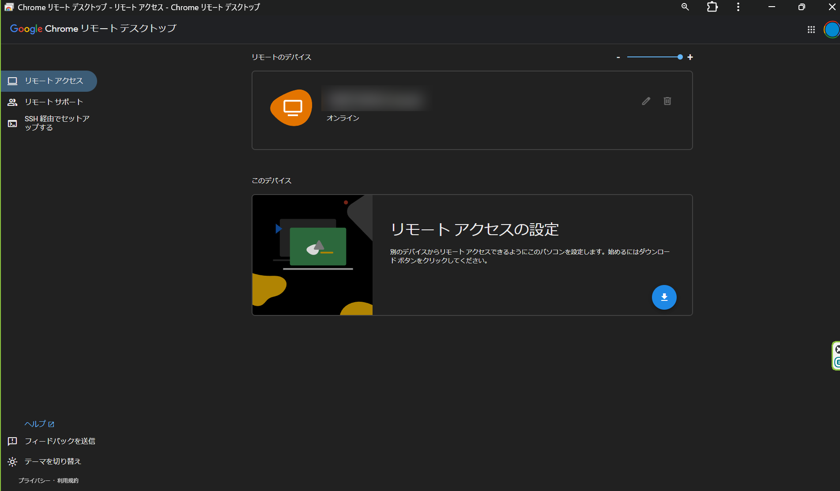Screen dimensions: 840x491
Task: Switch to リモート サポート section
Action: click(x=49, y=102)
